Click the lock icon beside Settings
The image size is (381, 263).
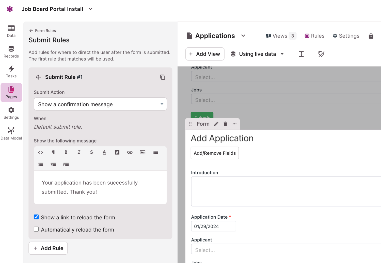(371, 36)
